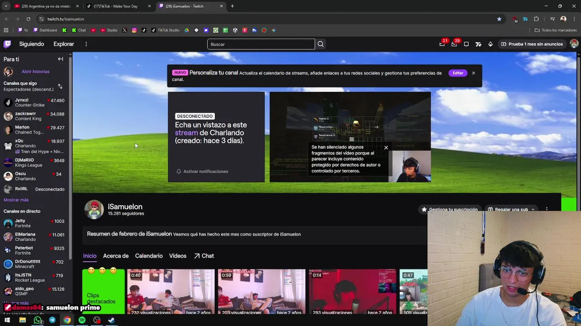Open the 0:40 clip thumbnail

pos(171,292)
